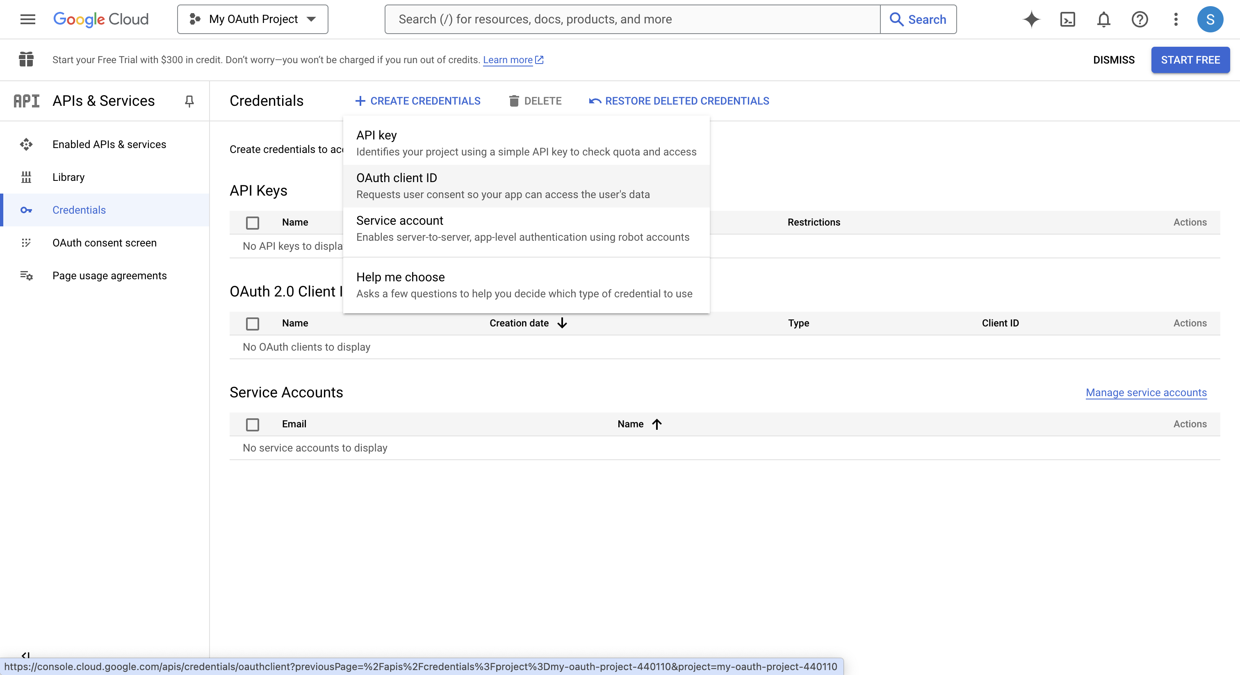The width and height of the screenshot is (1240, 675).
Task: Pin the APIs & Services panel
Action: [189, 100]
